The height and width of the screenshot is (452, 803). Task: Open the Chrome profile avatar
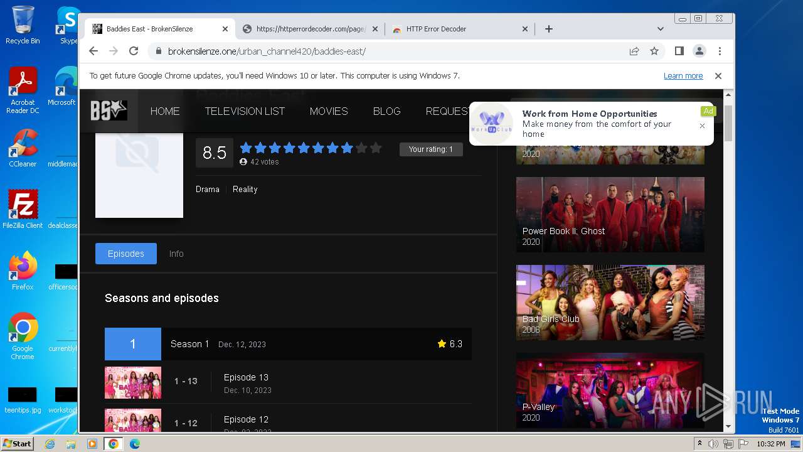click(699, 51)
